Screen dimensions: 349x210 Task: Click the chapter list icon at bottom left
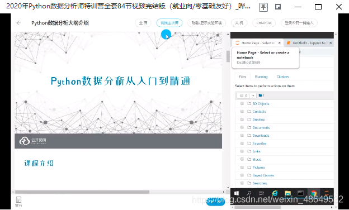click(18, 202)
